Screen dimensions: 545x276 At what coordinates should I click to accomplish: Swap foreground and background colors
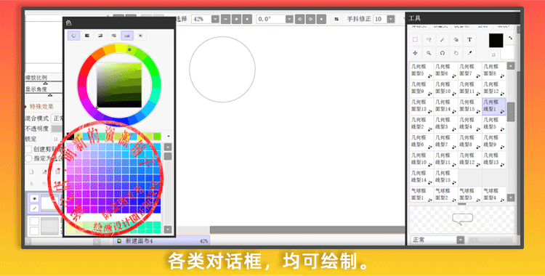click(511, 38)
